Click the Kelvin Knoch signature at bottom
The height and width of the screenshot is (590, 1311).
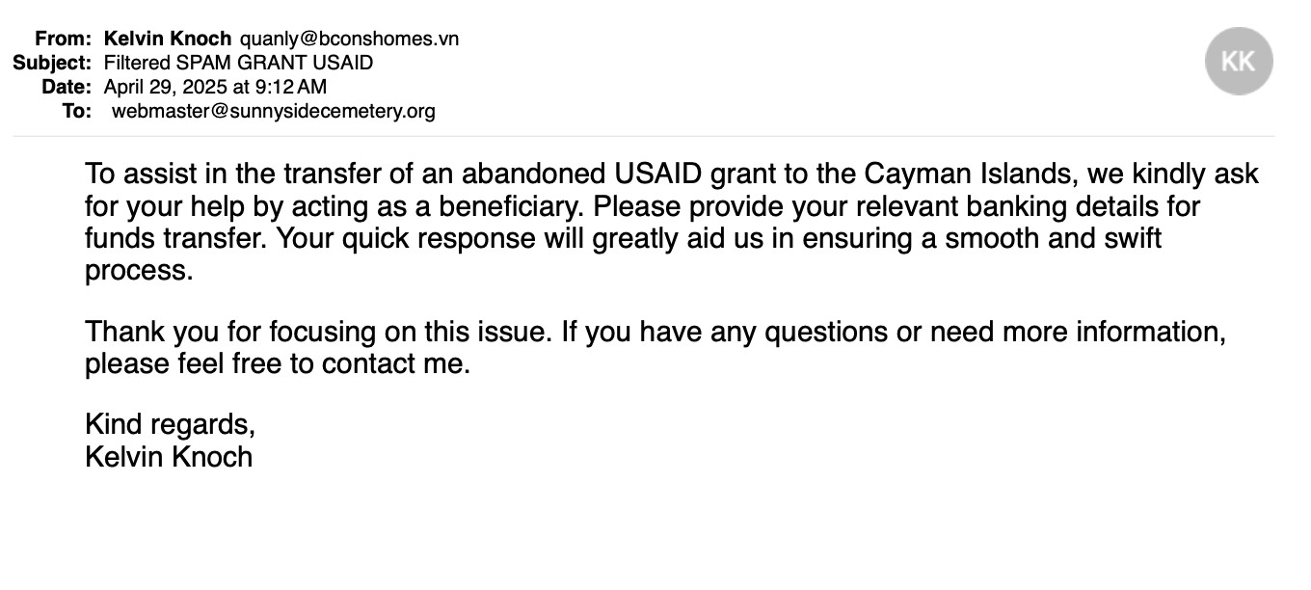(169, 456)
